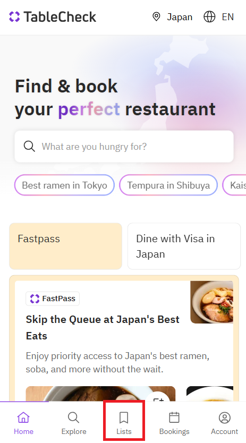This screenshot has width=246, height=443.
Task: Click the FastPass badge label
Action: [53, 299]
